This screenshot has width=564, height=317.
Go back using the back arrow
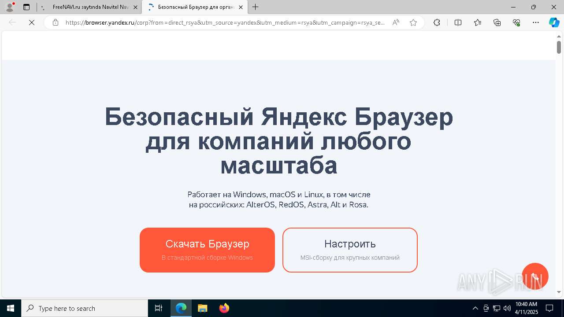(x=12, y=22)
